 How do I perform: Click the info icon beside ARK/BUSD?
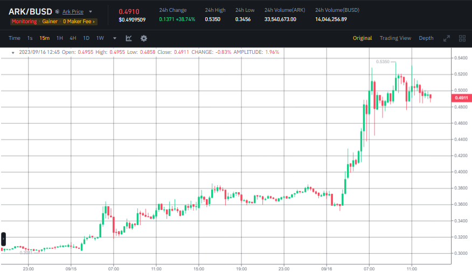tap(57, 11)
